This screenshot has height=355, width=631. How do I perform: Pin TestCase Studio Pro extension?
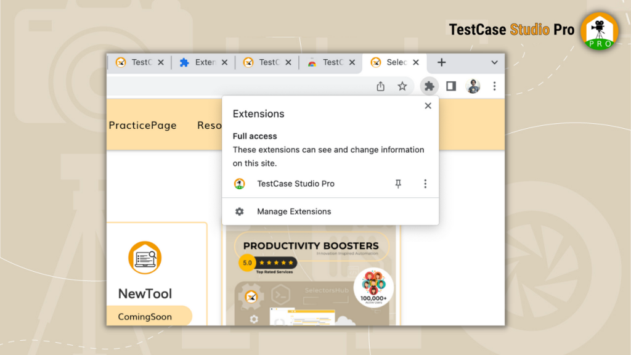(x=398, y=184)
